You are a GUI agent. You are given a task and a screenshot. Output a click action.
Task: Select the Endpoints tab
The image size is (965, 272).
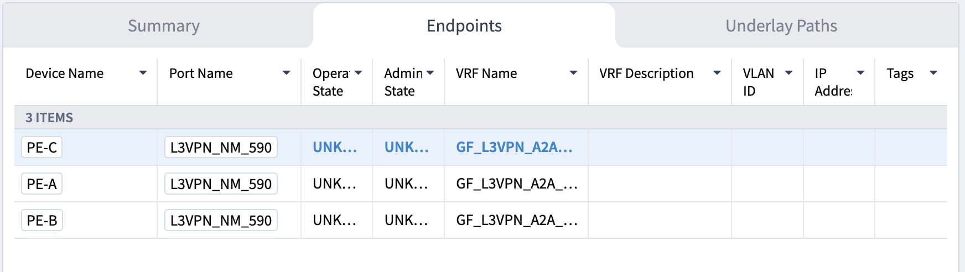(464, 26)
